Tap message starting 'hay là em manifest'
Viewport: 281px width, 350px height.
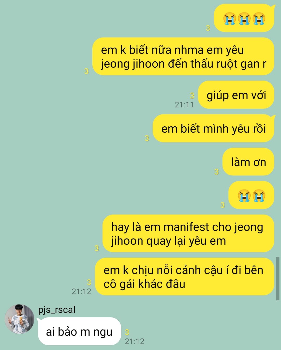pyautogui.click(x=188, y=234)
